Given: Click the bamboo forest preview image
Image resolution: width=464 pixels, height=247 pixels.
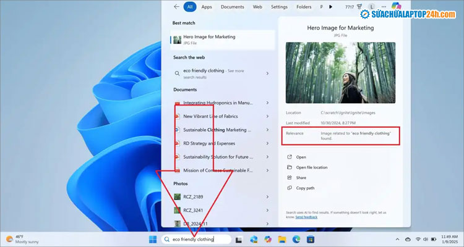Looking at the screenshot, I should pyautogui.click(x=340, y=73).
